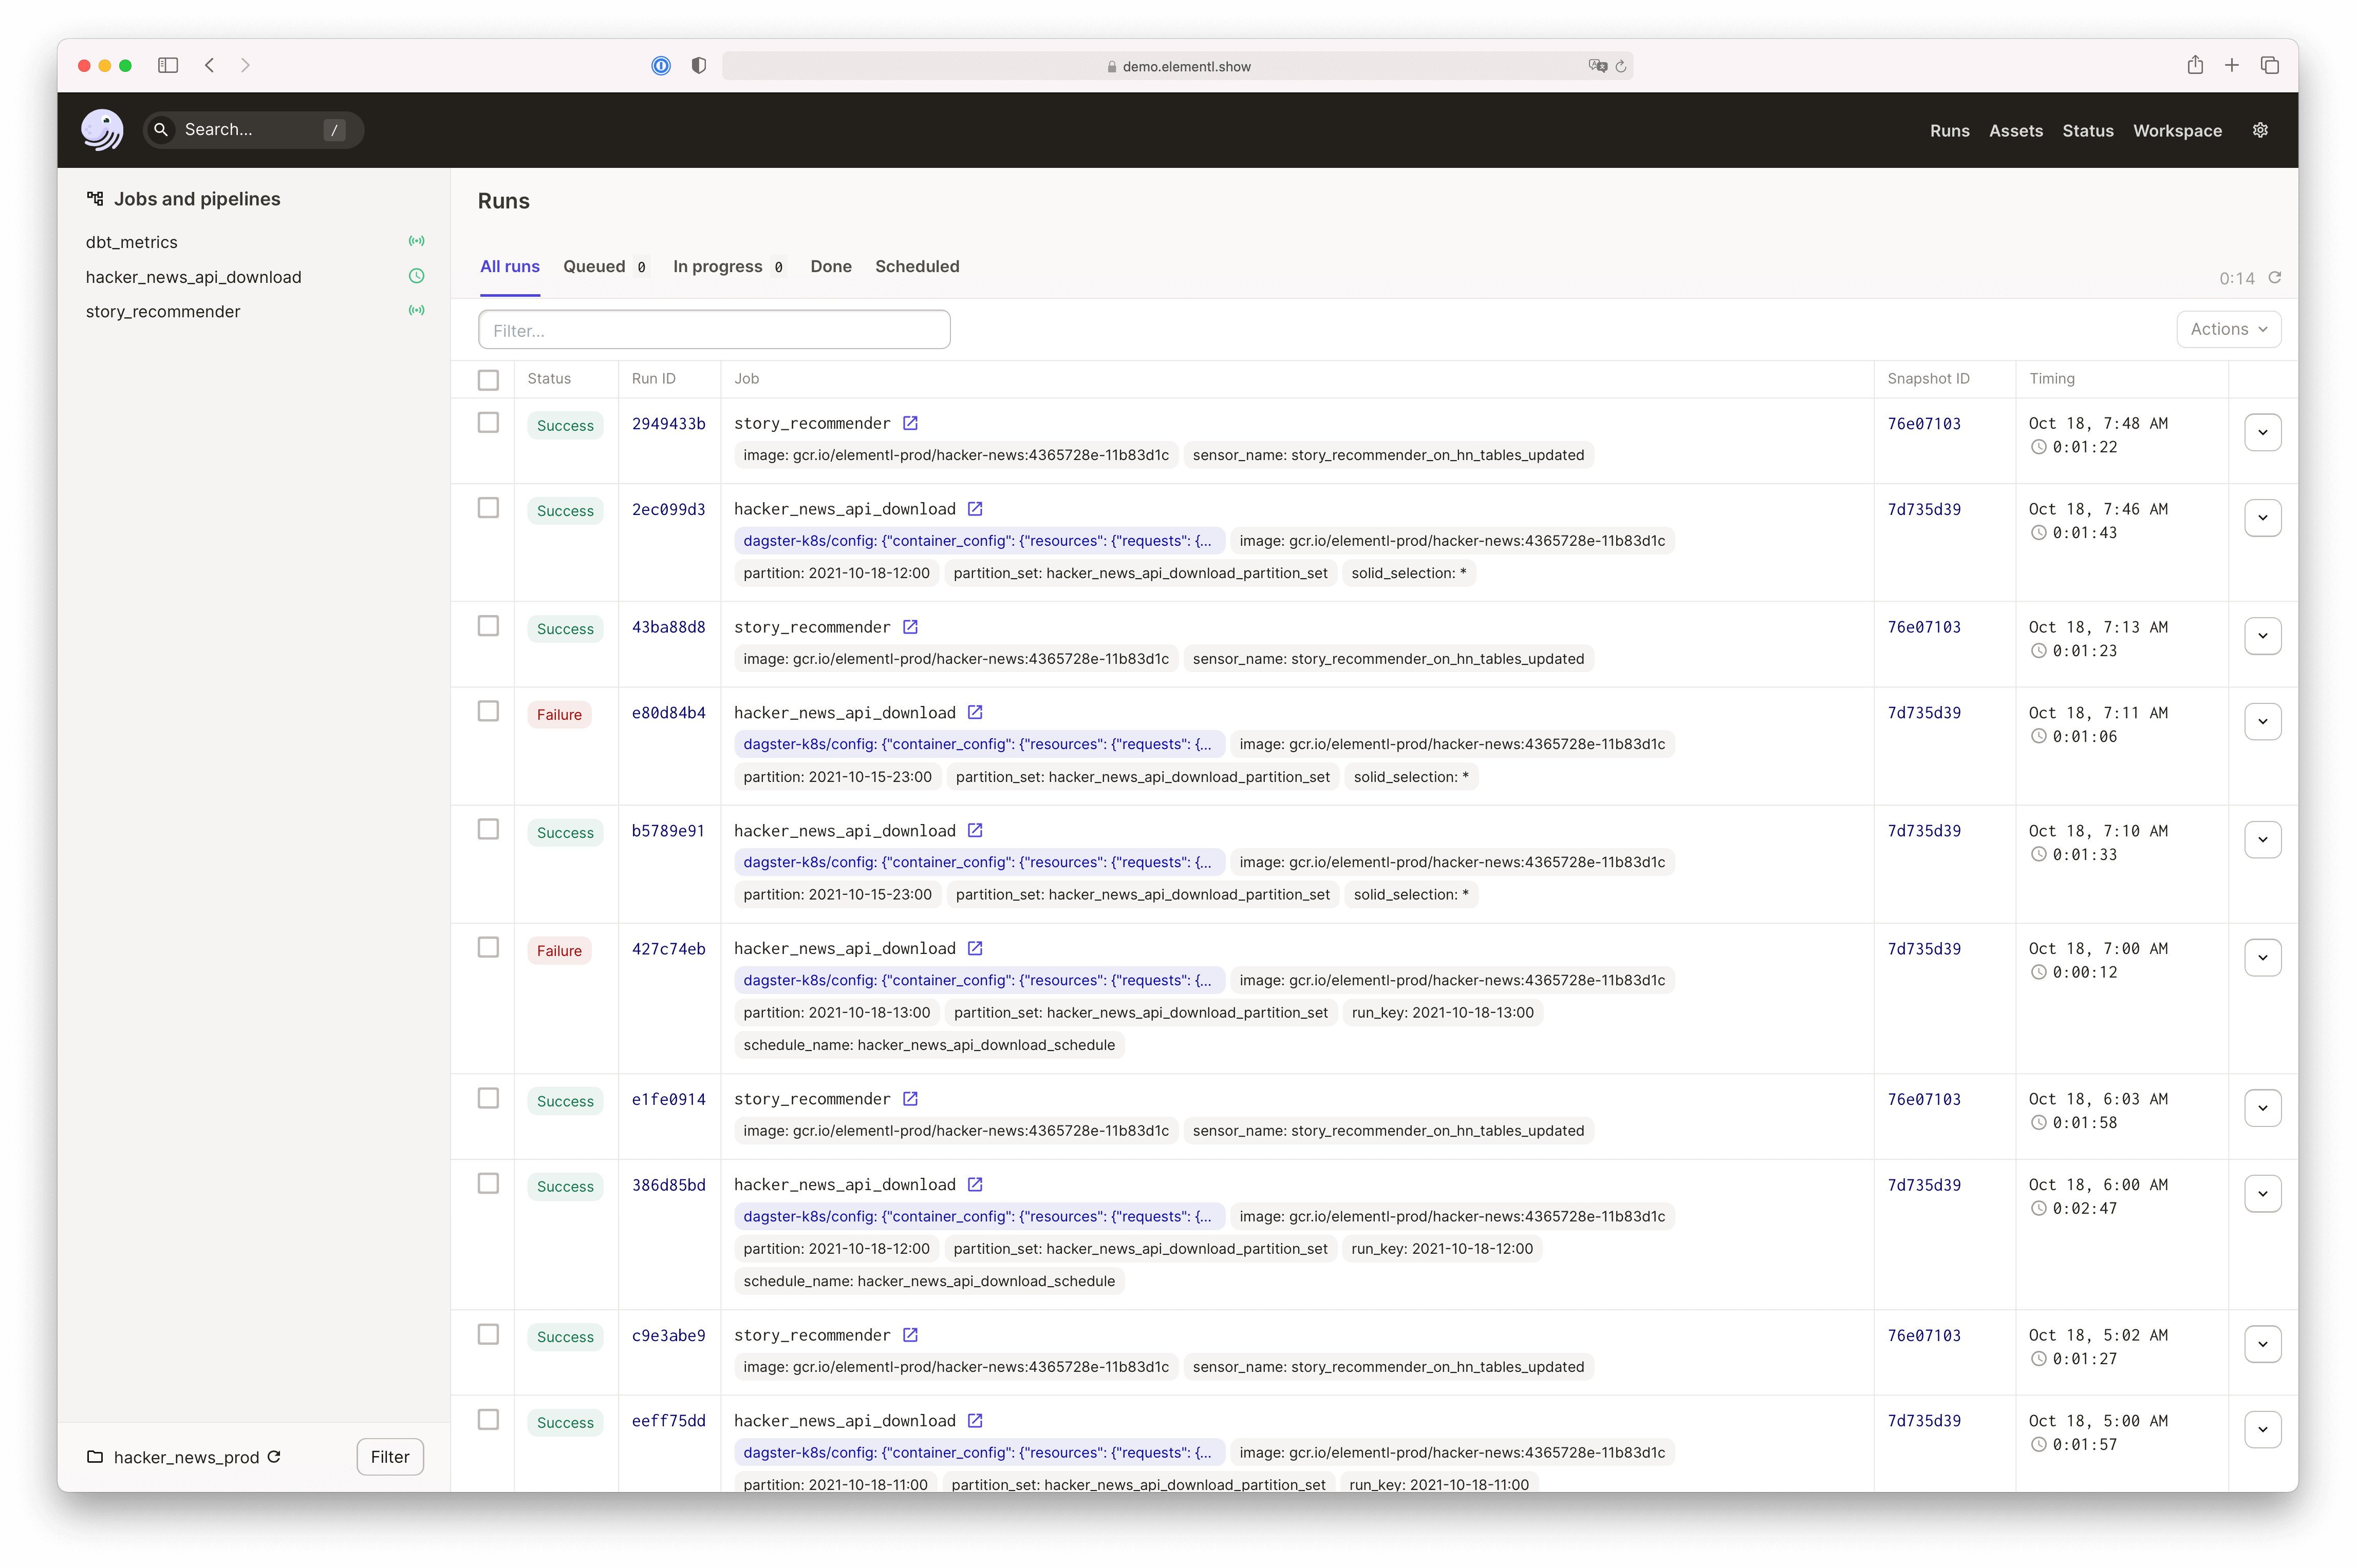Click the refresh icon next to timer
This screenshot has width=2356, height=1568.
[x=2275, y=278]
